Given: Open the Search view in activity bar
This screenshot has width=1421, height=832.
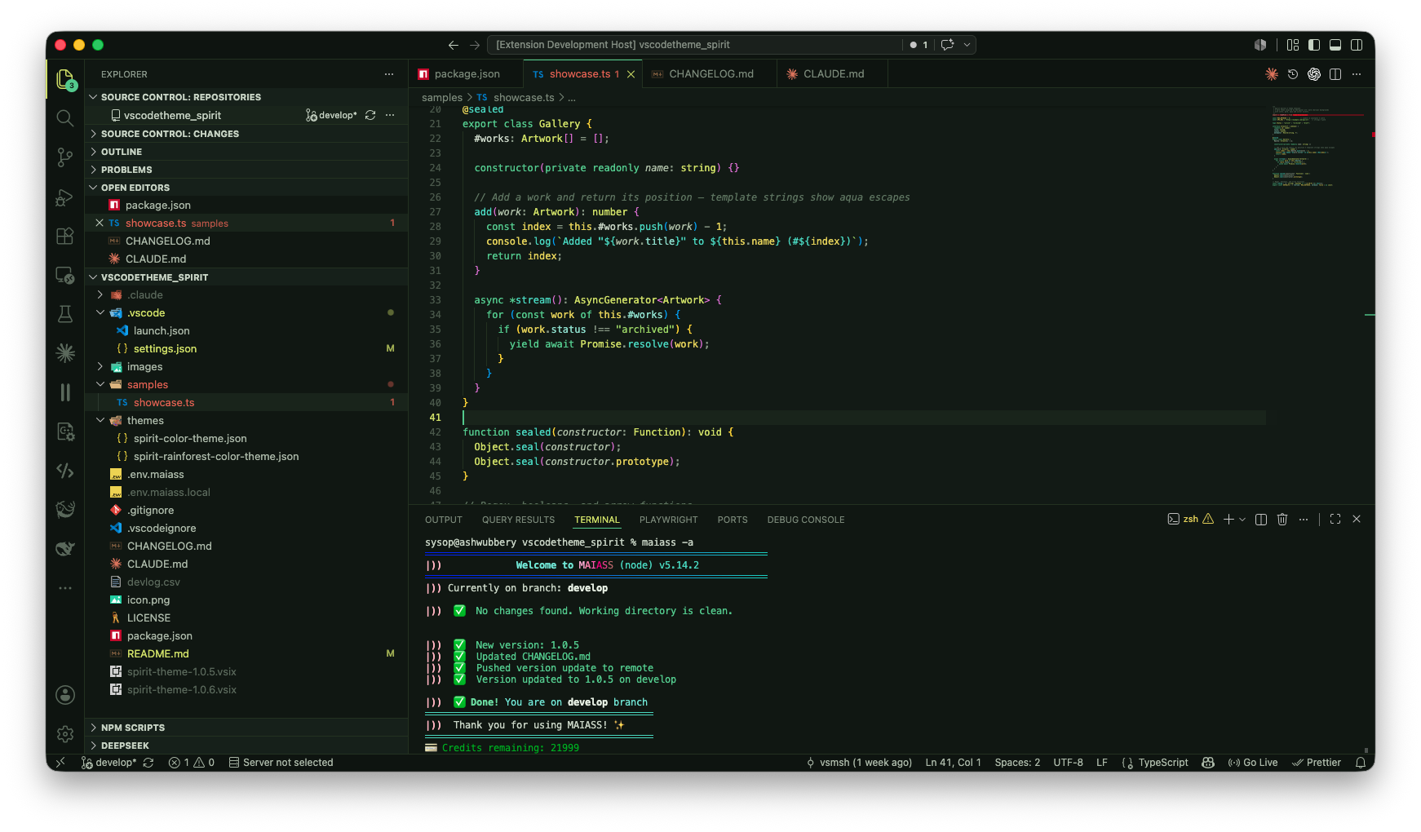Looking at the screenshot, I should click(65, 118).
